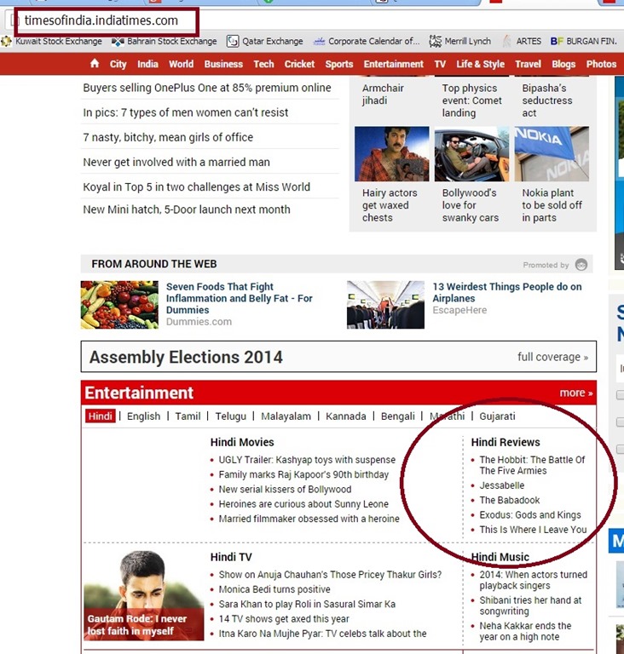Open '7 types of men women can't resist'
This screenshot has height=654, width=624.
186,112
